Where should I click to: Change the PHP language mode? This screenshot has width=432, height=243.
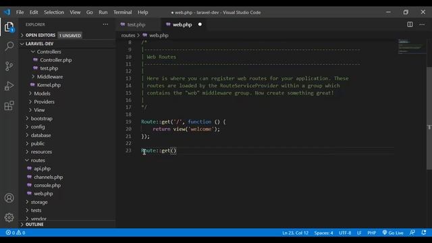[x=371, y=232]
